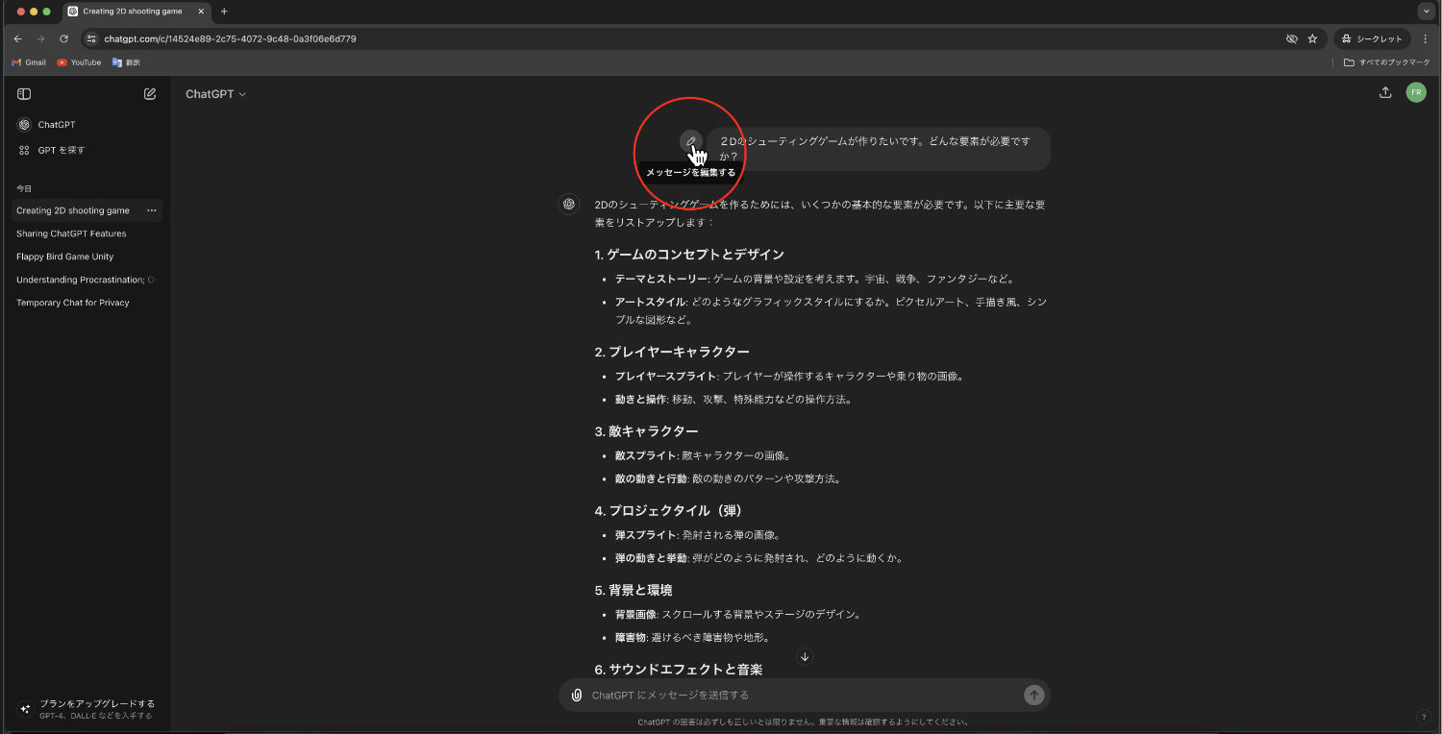The width and height of the screenshot is (1442, 734).
Task: Click heading 4. プロジェクタイル（弾）
Action: point(668,510)
